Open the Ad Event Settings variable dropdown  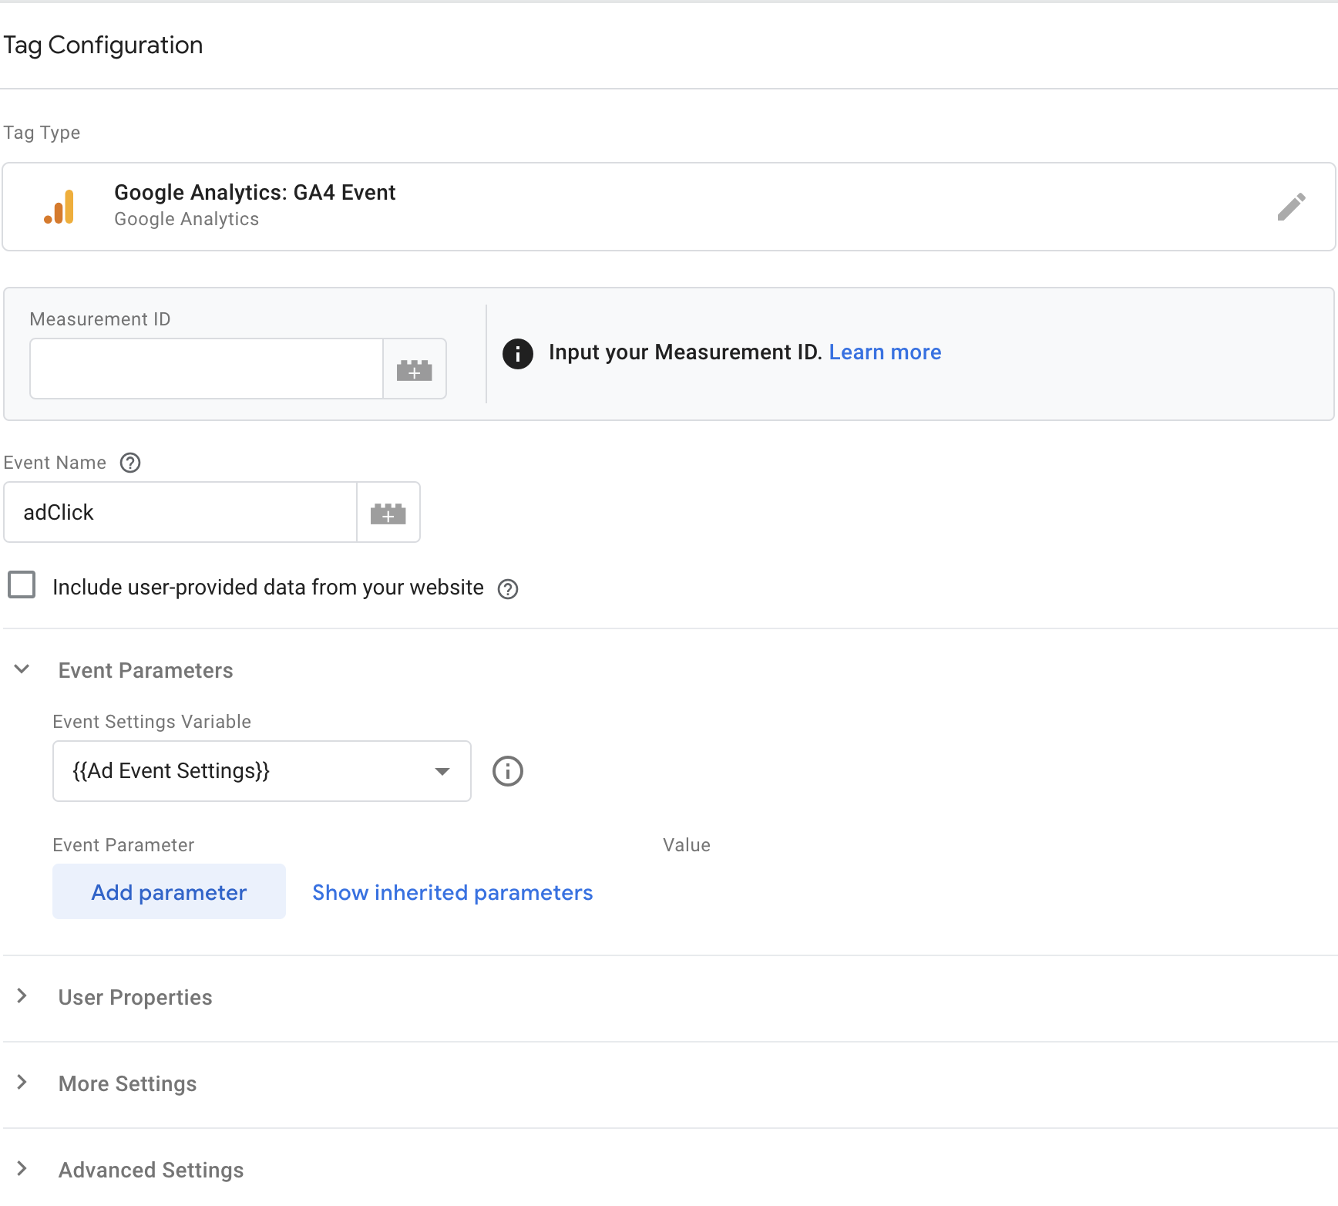262,771
